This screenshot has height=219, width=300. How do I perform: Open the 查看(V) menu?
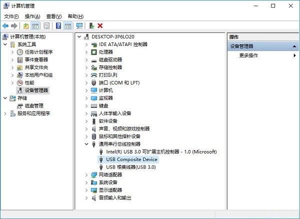[x=54, y=16]
